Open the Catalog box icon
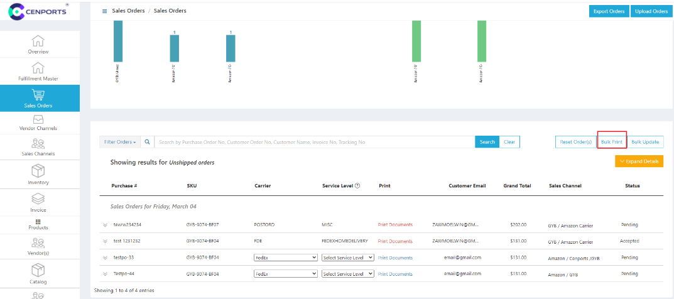 pos(38,270)
